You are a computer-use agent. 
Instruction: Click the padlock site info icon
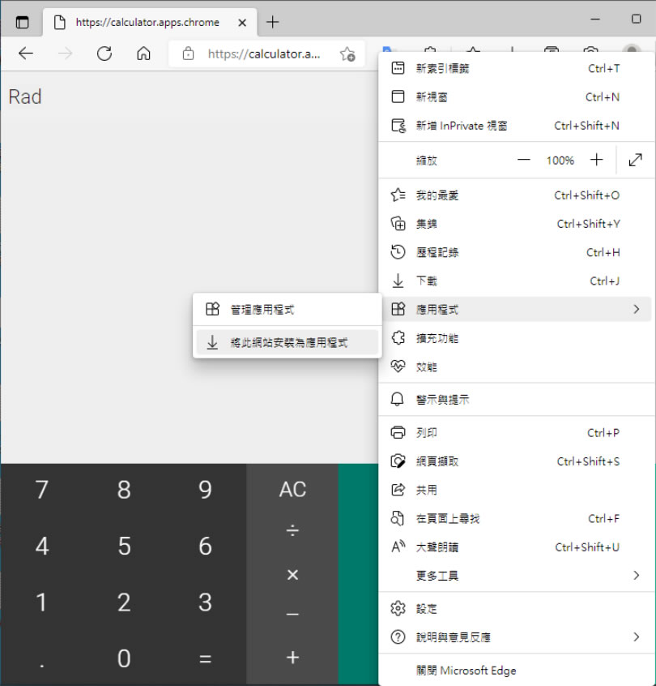[x=189, y=54]
